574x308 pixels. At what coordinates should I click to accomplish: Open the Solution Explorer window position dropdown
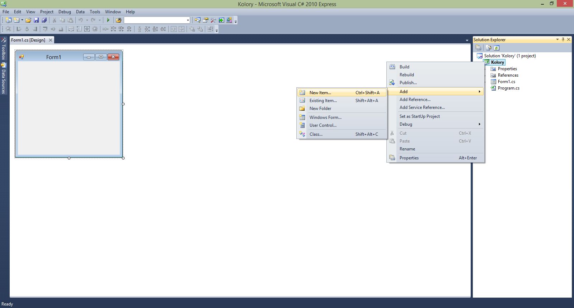557,39
